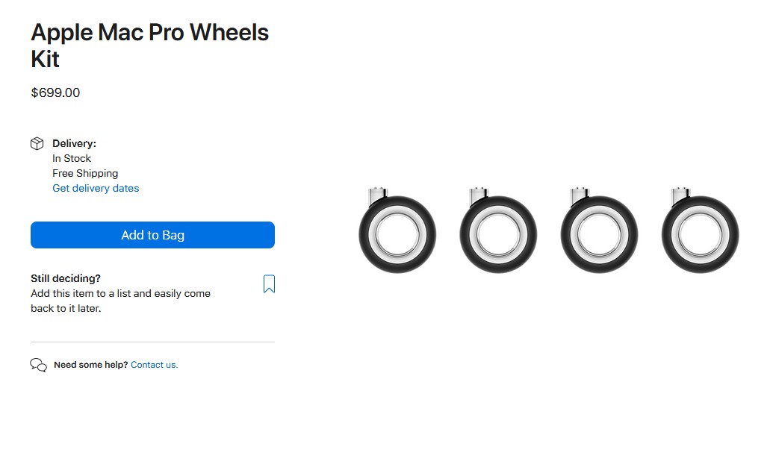Click the In Stock status text
The width and height of the screenshot is (773, 461).
(x=72, y=159)
